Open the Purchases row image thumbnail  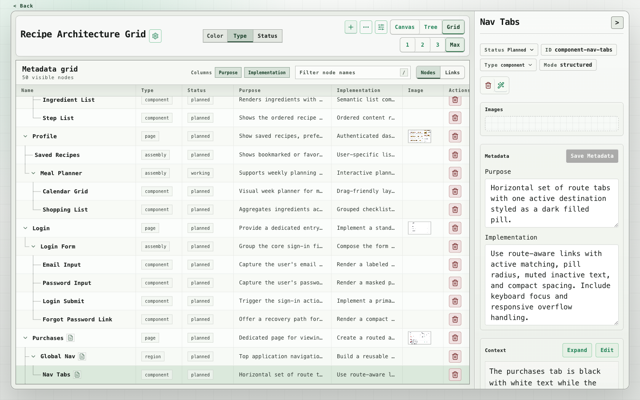pyautogui.click(x=420, y=338)
